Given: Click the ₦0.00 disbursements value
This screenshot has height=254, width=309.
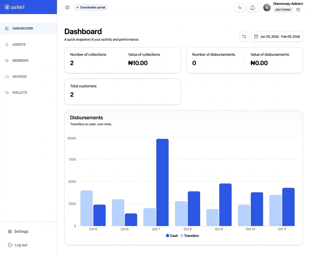Looking at the screenshot, I should [x=259, y=63].
